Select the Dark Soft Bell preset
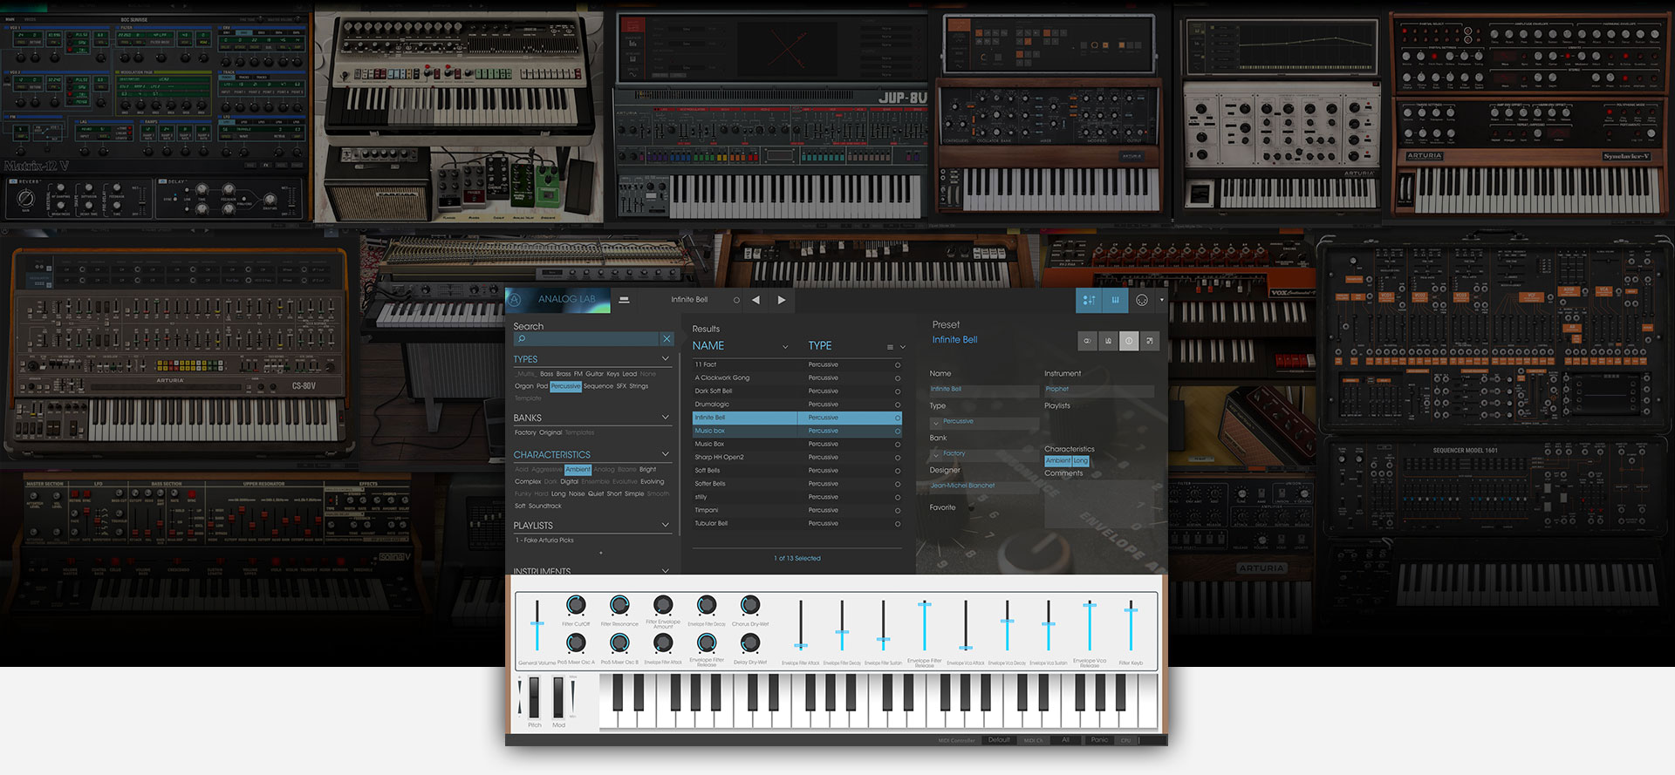1675x775 pixels. point(714,391)
